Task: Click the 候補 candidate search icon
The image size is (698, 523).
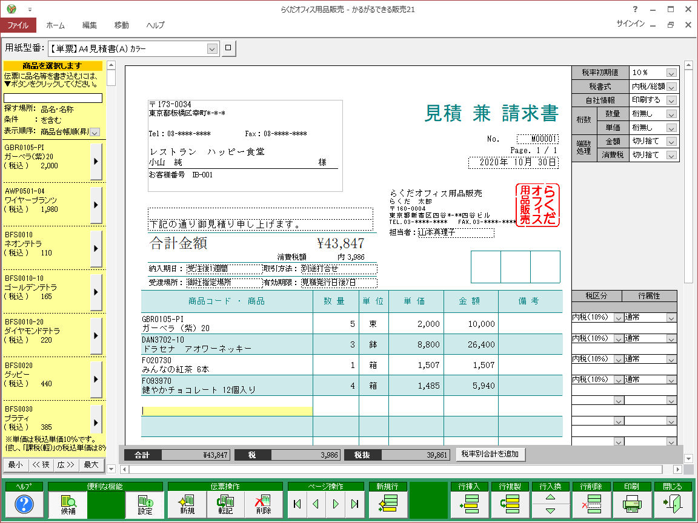Action: tap(68, 504)
